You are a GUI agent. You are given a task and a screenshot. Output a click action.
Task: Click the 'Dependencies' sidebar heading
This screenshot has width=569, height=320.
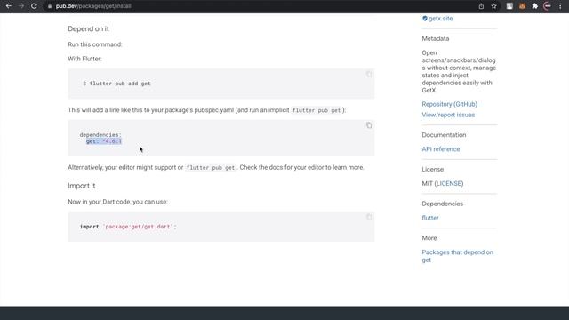[442, 204]
